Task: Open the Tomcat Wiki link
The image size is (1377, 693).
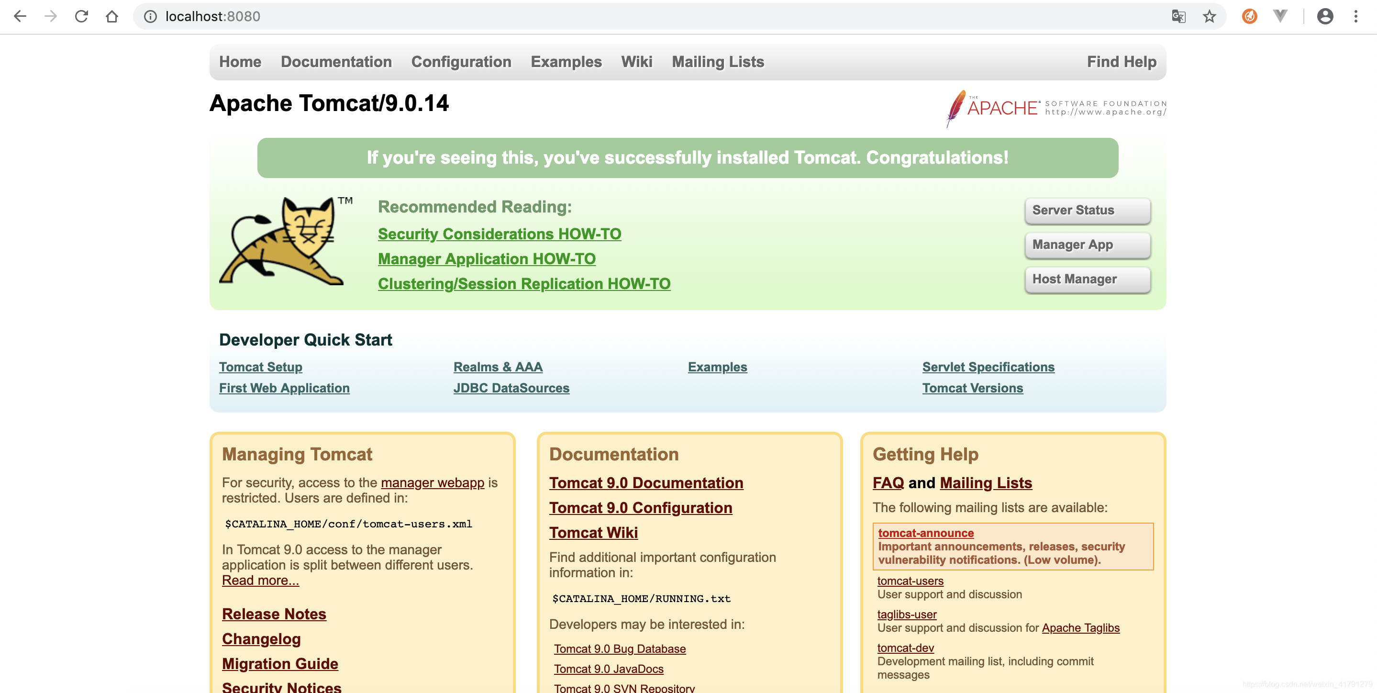Action: (593, 533)
